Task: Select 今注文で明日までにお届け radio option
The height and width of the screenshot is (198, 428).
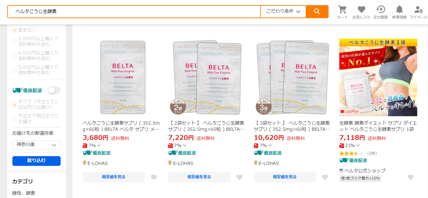Action: click(15, 119)
